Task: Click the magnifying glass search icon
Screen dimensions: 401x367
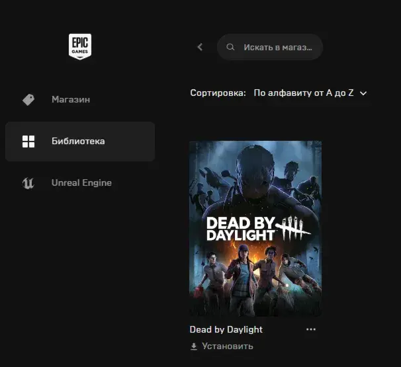Action: 230,47
